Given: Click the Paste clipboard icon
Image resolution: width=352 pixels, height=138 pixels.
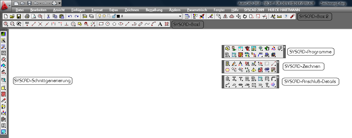Looking at the screenshot, I should click(61, 16).
